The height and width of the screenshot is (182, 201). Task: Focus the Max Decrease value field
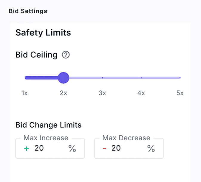point(125,148)
